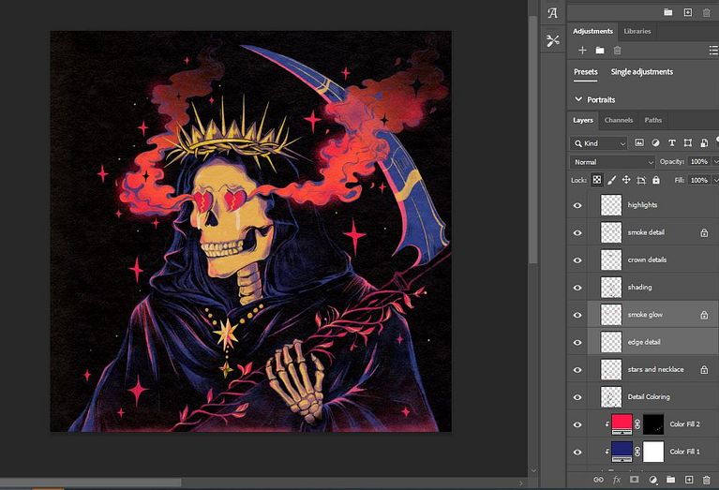Click the Lock transparent pixels icon
The width and height of the screenshot is (719, 490).
(596, 180)
